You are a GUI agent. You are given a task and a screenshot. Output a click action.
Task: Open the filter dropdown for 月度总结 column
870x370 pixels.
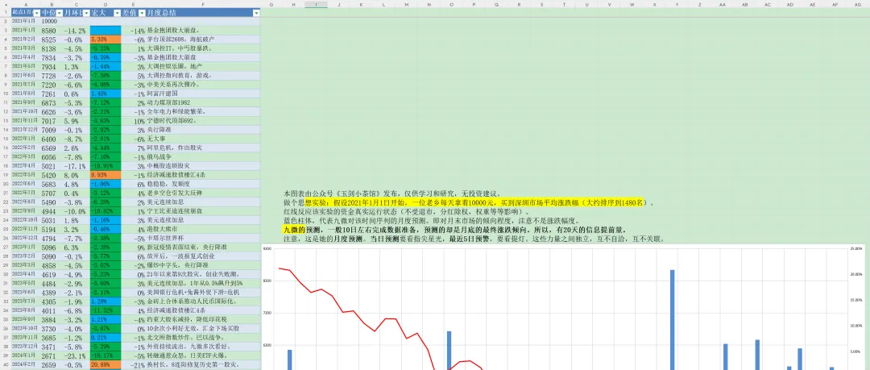coord(256,12)
